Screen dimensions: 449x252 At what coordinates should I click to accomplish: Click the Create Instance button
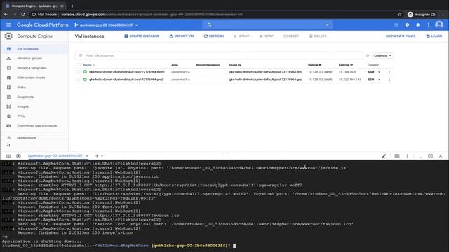coord(142,36)
